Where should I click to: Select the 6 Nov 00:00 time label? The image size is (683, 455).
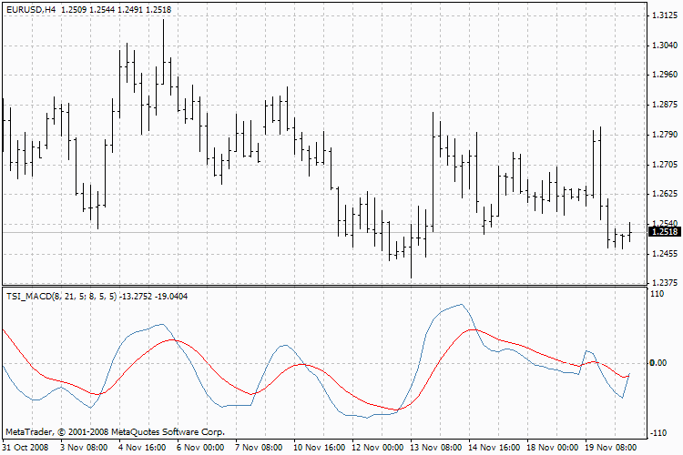pyautogui.click(x=200, y=447)
